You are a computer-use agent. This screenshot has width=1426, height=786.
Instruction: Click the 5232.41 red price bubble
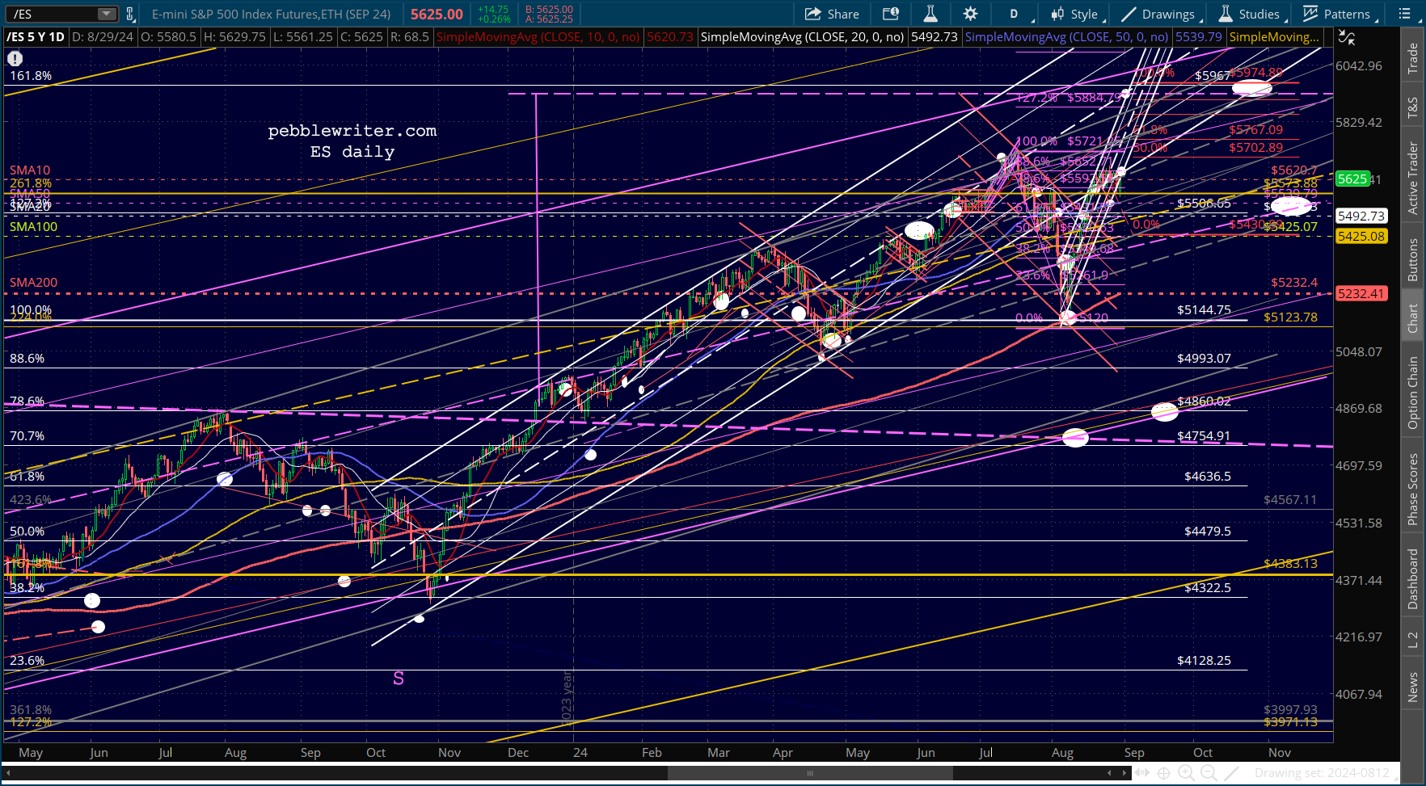click(1361, 293)
